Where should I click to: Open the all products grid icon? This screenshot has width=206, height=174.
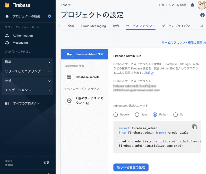click(7, 103)
